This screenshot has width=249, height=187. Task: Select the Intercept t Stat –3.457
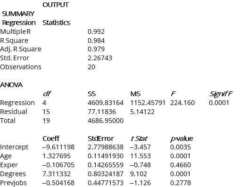[141, 147]
